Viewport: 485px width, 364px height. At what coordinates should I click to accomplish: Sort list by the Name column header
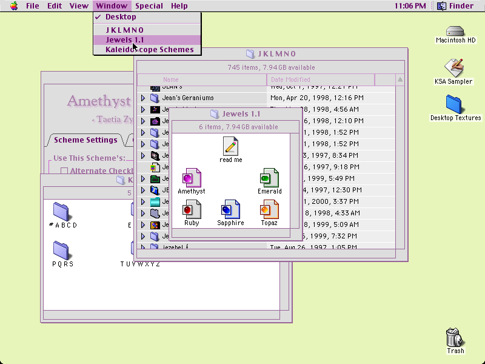[202, 79]
